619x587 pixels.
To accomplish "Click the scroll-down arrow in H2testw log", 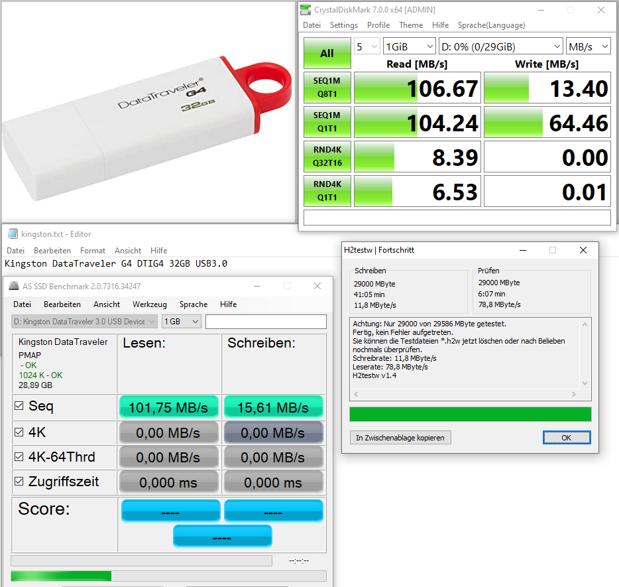I will (585, 383).
